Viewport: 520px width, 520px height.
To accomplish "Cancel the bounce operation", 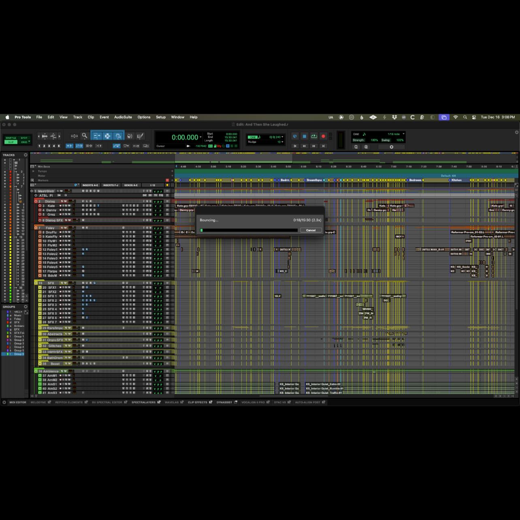I will pyautogui.click(x=311, y=230).
